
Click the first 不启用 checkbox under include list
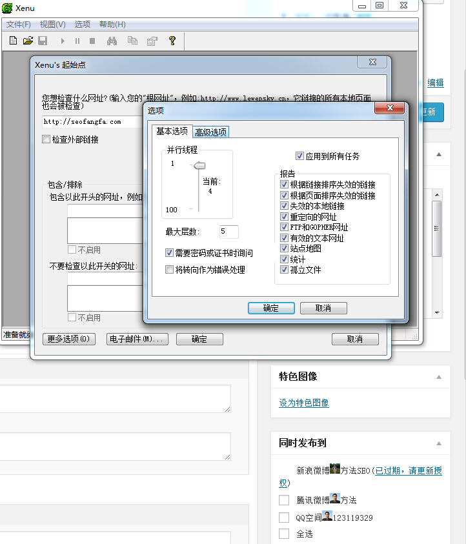click(72, 250)
